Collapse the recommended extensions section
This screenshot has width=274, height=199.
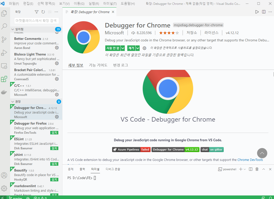coord(13,102)
